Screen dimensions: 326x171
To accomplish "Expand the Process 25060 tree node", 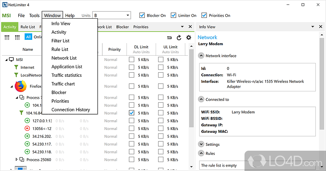I will click(17, 159).
